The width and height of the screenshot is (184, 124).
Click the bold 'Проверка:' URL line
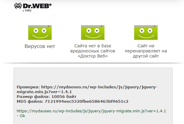(x=87, y=90)
